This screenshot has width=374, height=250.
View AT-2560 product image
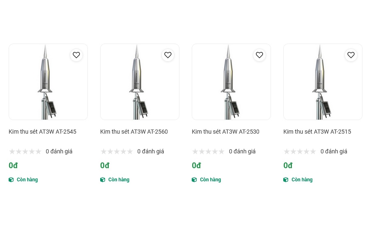pyautogui.click(x=140, y=82)
